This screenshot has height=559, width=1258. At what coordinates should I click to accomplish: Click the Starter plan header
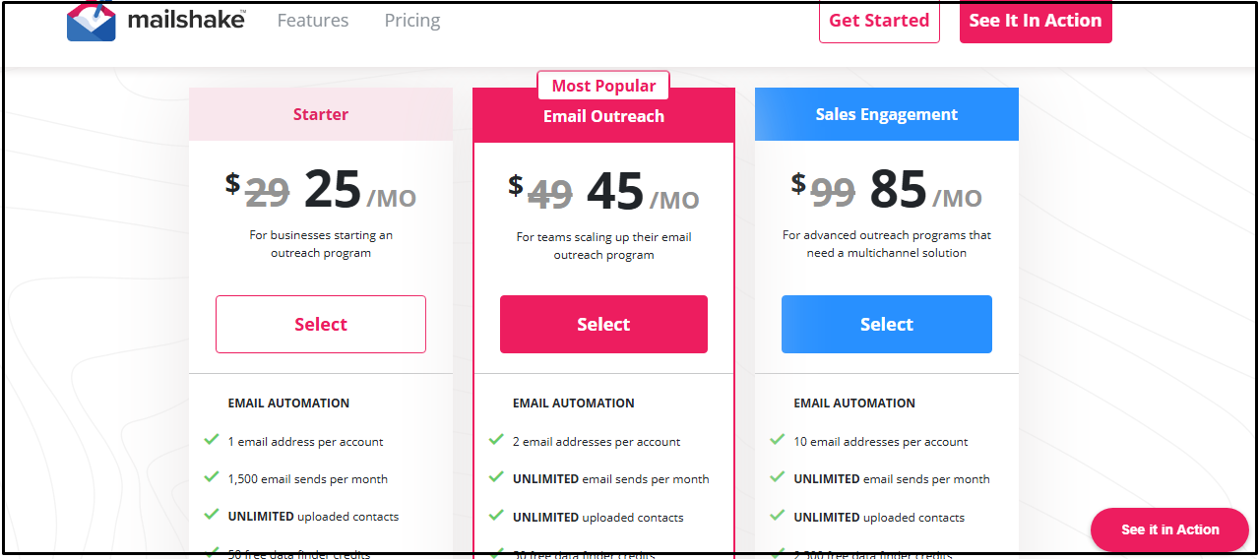point(321,114)
